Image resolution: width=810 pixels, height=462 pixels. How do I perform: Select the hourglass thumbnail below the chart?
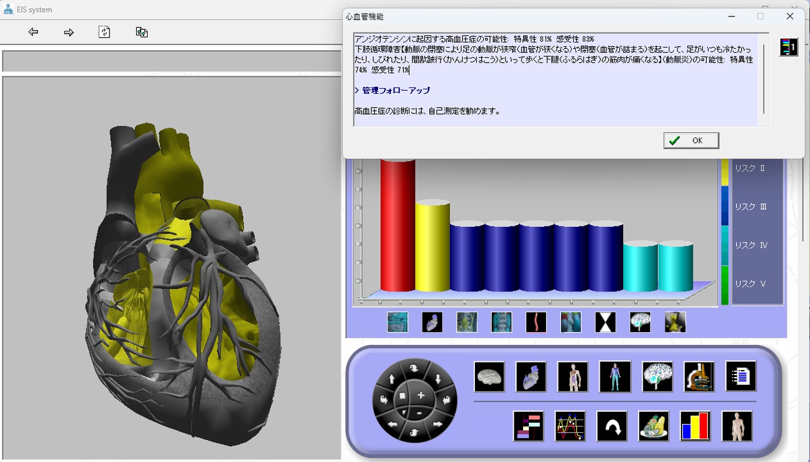(x=605, y=323)
